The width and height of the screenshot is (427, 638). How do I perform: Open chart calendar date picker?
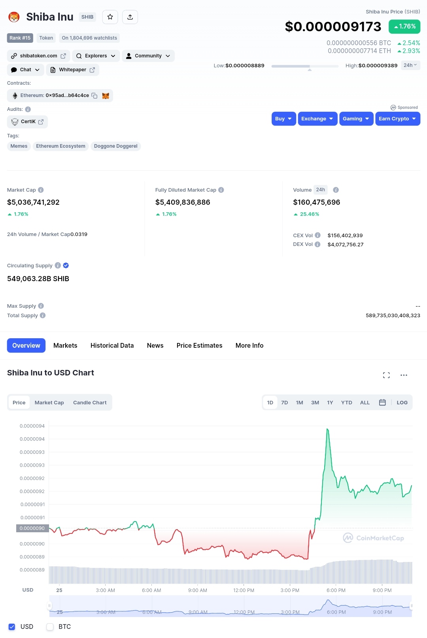(382, 402)
